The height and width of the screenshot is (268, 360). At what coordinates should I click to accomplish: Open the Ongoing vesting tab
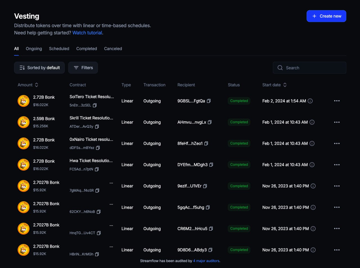tap(34, 49)
